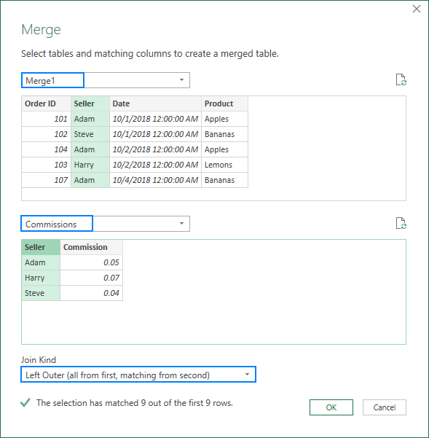
Task: Click the Steve cell in first table
Action: coord(90,134)
